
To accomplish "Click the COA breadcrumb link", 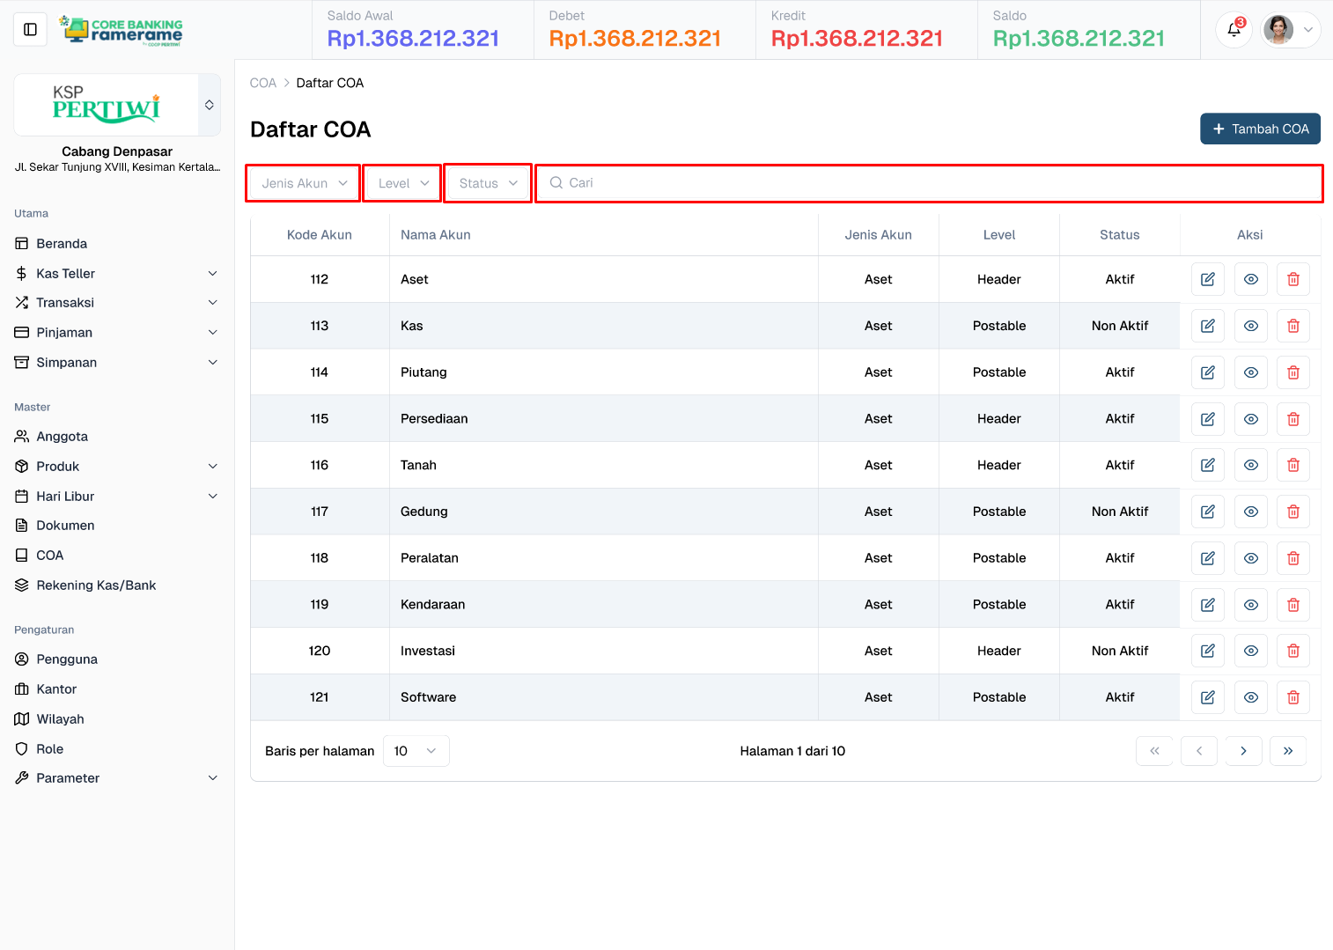I will click(x=262, y=83).
